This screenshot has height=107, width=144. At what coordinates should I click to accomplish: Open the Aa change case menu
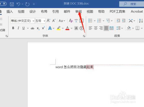[x=62, y=21]
